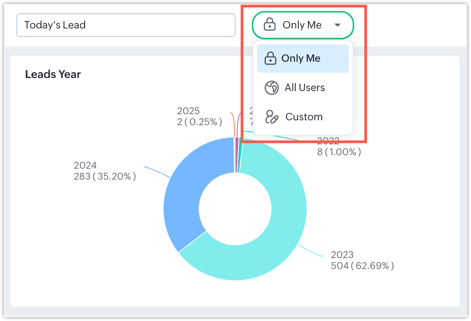Click the Today's Lead name field
The height and width of the screenshot is (321, 471).
[126, 25]
